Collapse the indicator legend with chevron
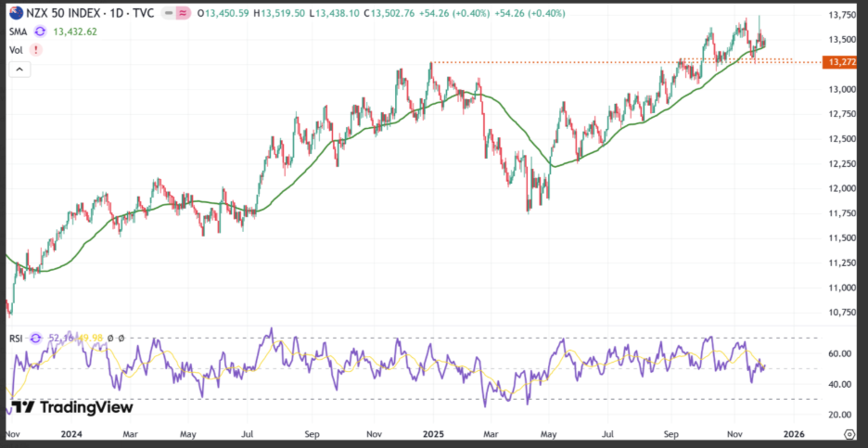 point(19,70)
